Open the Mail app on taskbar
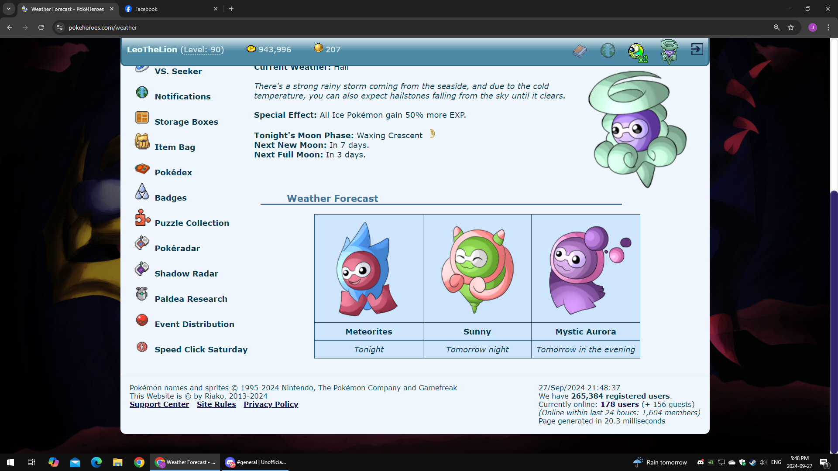 [x=75, y=462]
